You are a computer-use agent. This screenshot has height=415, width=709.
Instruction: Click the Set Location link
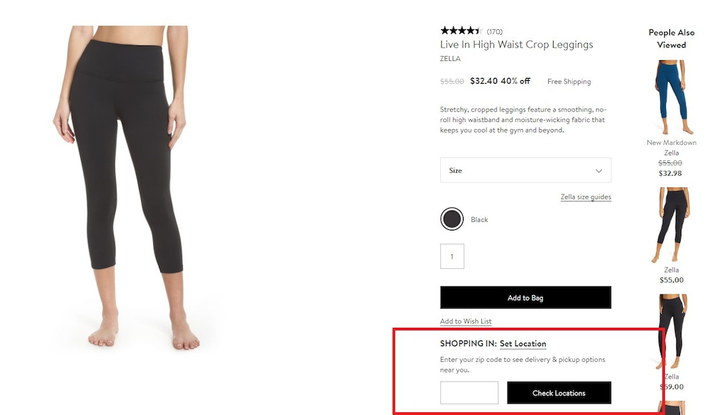pyautogui.click(x=523, y=343)
